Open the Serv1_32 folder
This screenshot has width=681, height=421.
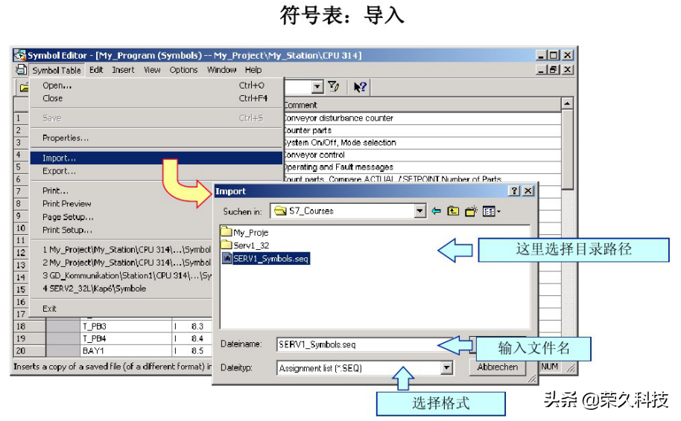tap(245, 245)
